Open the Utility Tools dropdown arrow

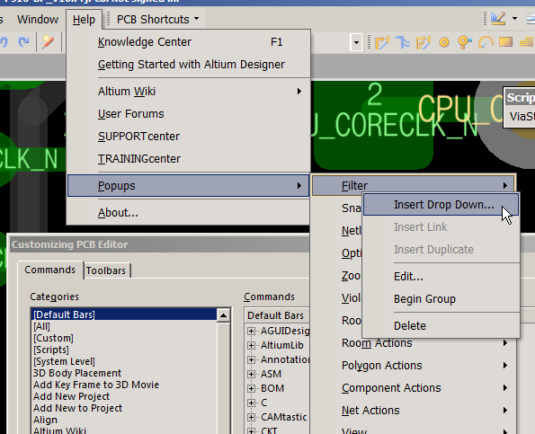click(514, 18)
